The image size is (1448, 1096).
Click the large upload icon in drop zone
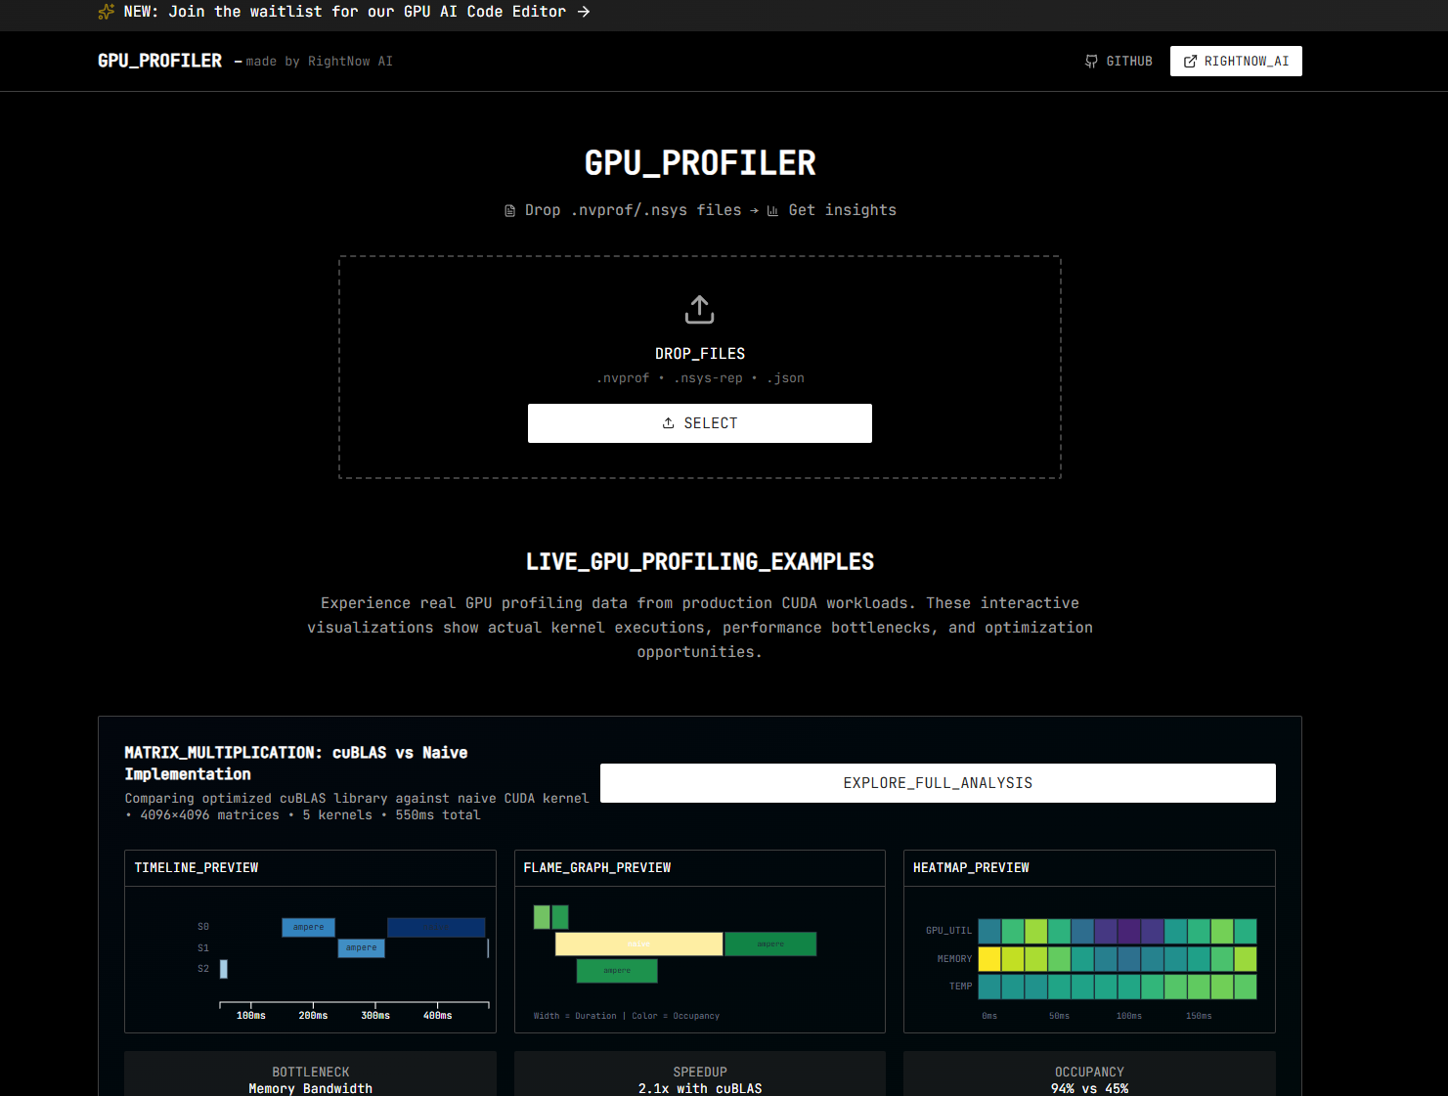(x=700, y=309)
